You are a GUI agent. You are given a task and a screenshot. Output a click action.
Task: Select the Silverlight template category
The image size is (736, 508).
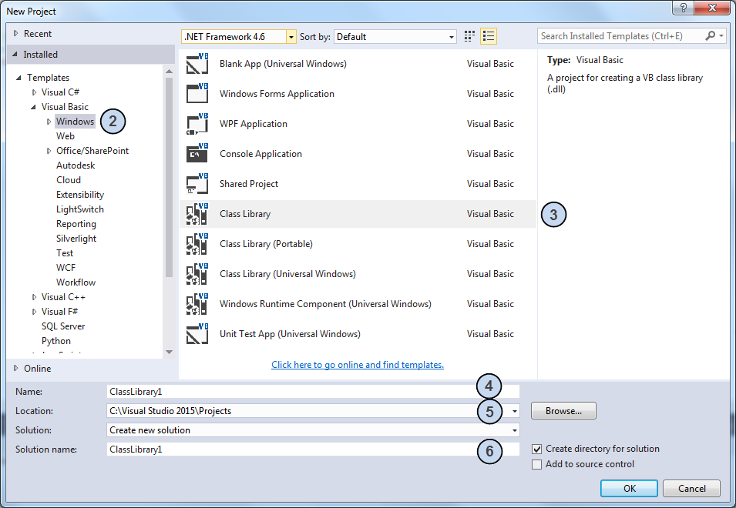click(76, 239)
